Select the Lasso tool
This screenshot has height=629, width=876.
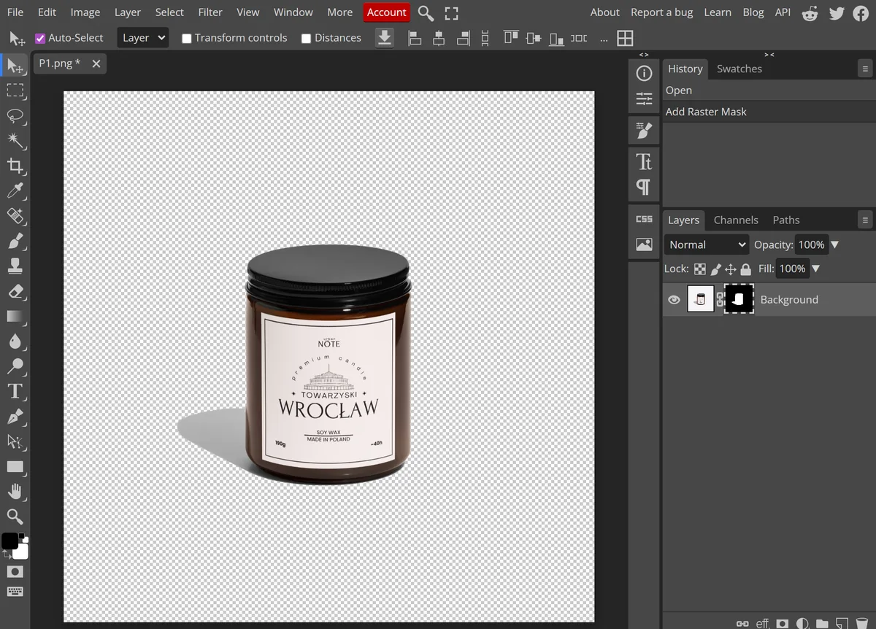(15, 115)
